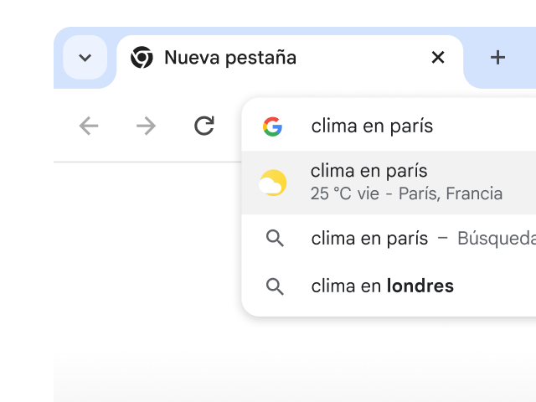Select the Nueva pestaña tab title
The width and height of the screenshot is (536, 402).
click(229, 58)
